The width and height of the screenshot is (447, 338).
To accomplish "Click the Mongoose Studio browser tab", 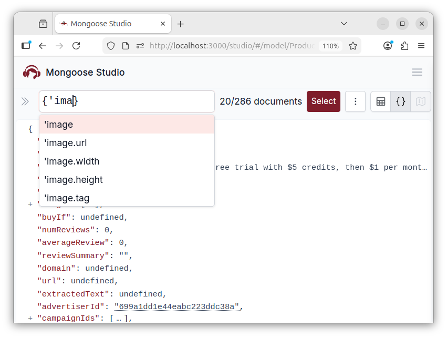I will [x=113, y=24].
